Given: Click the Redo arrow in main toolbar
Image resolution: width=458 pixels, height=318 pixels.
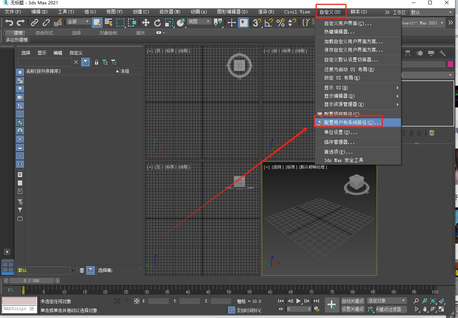Looking at the screenshot, I should tap(21, 23).
